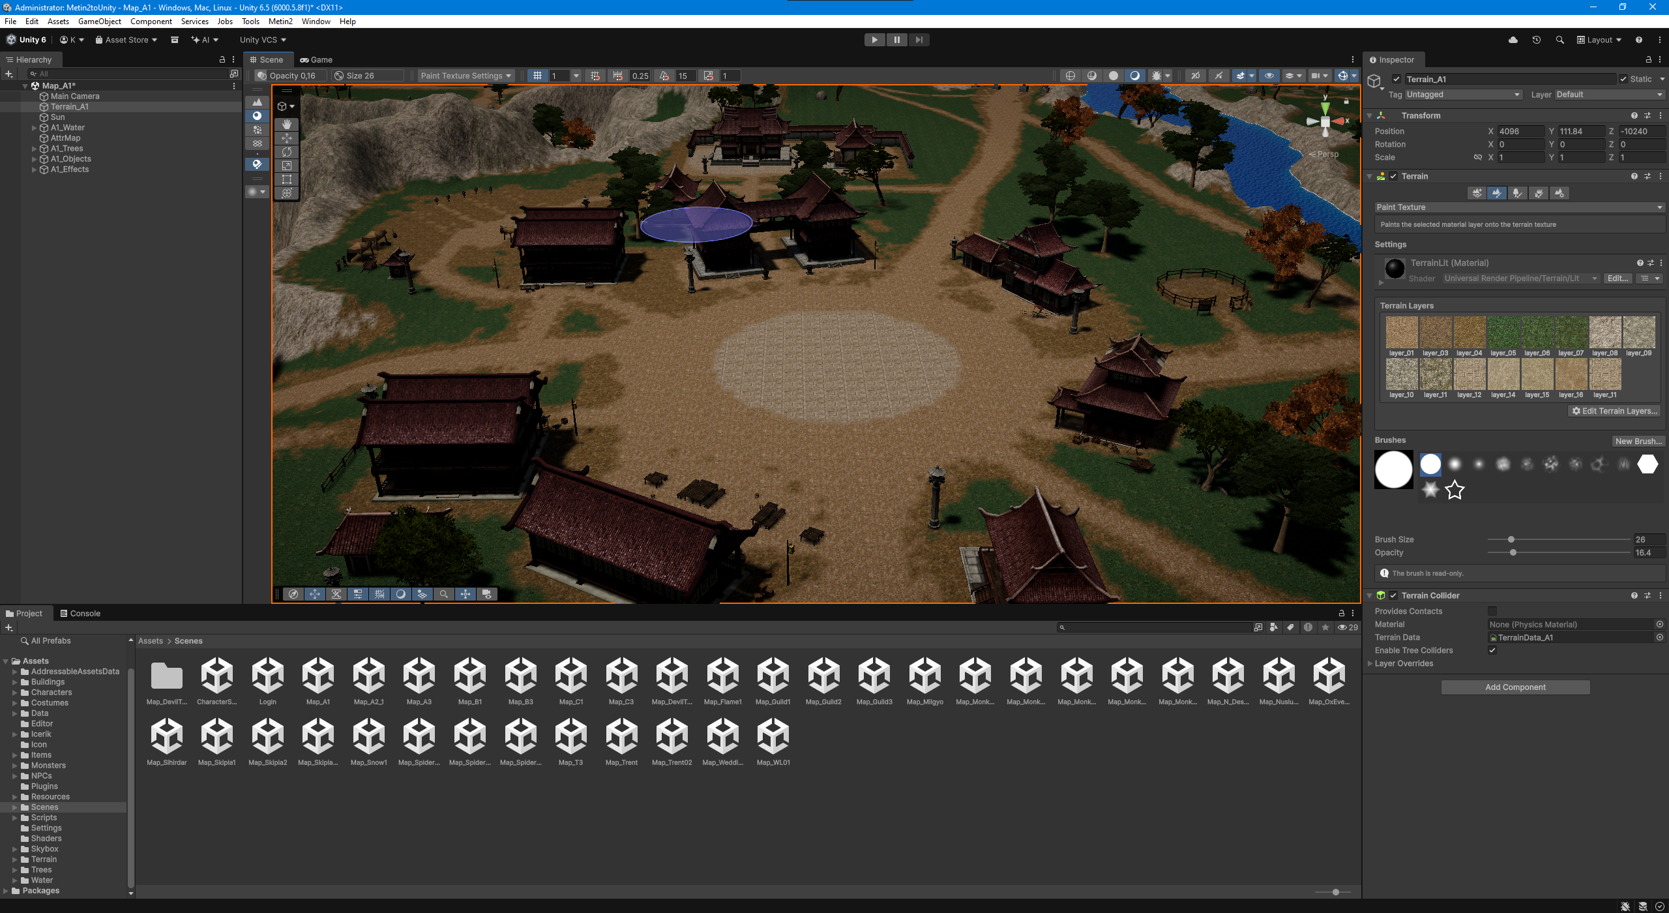Select the Transform tool in the Scene overlay
The width and height of the screenshot is (1669, 913).
point(287,193)
